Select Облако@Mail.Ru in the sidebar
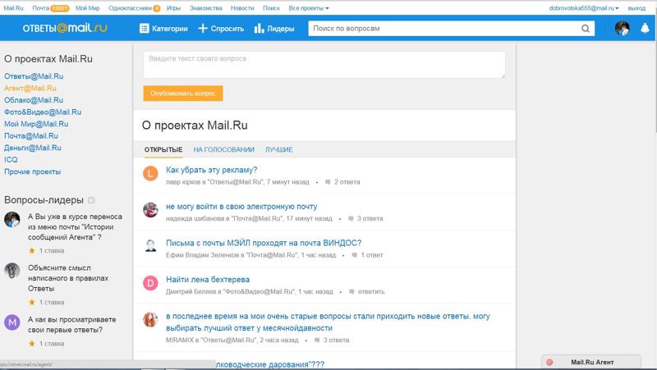This screenshot has height=370, width=657. (x=34, y=100)
